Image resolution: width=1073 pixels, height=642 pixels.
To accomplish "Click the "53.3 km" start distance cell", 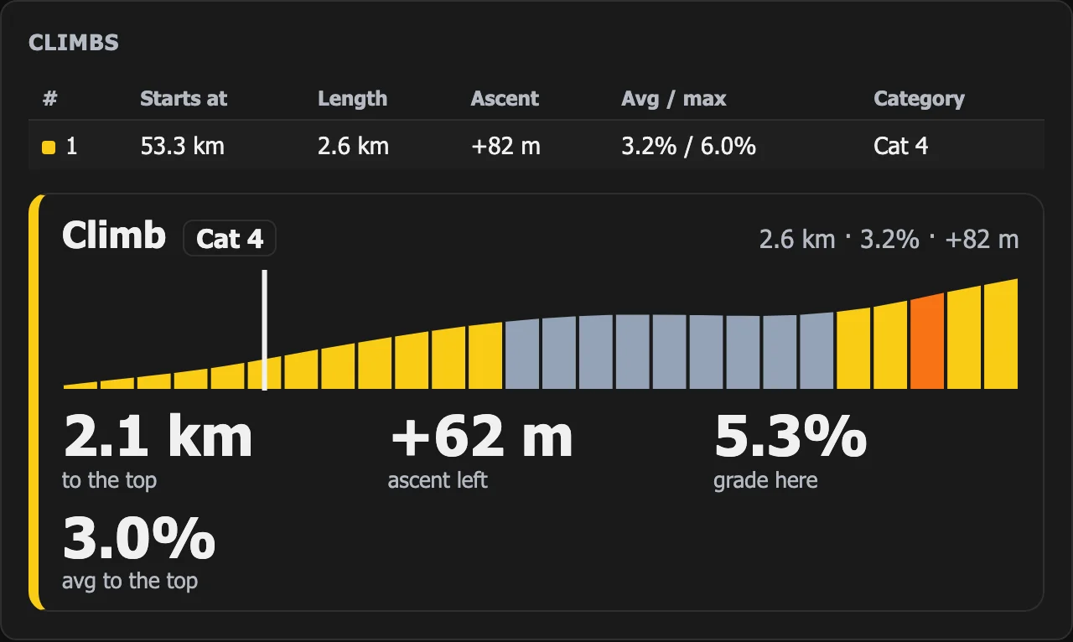I will click(x=182, y=147).
